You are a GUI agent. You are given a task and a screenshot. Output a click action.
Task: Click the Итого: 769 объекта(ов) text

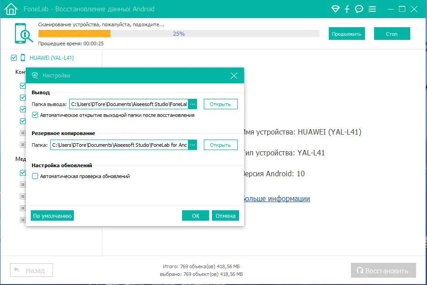(x=201, y=266)
